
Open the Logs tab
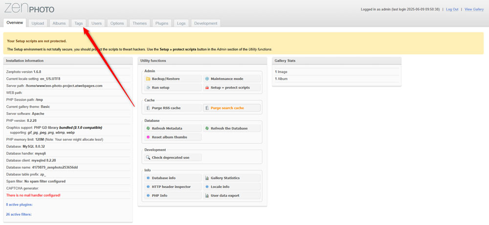[x=181, y=23]
